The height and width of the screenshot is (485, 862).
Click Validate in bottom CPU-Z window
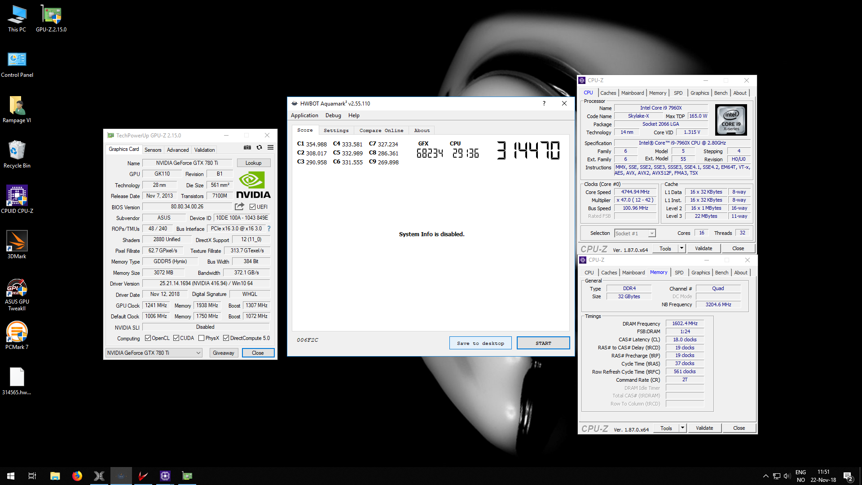click(x=704, y=428)
